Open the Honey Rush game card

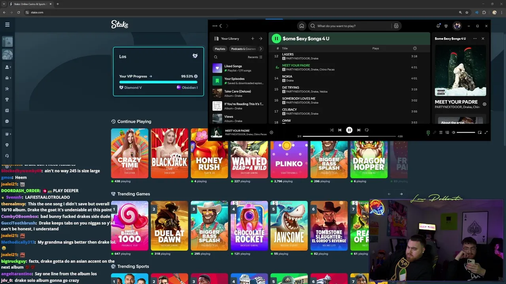[209, 153]
